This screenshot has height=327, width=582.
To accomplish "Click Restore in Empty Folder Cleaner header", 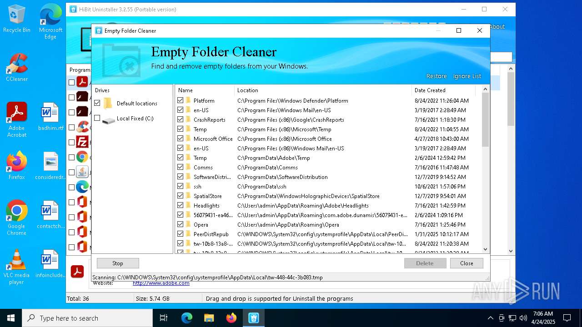I will pyautogui.click(x=436, y=76).
